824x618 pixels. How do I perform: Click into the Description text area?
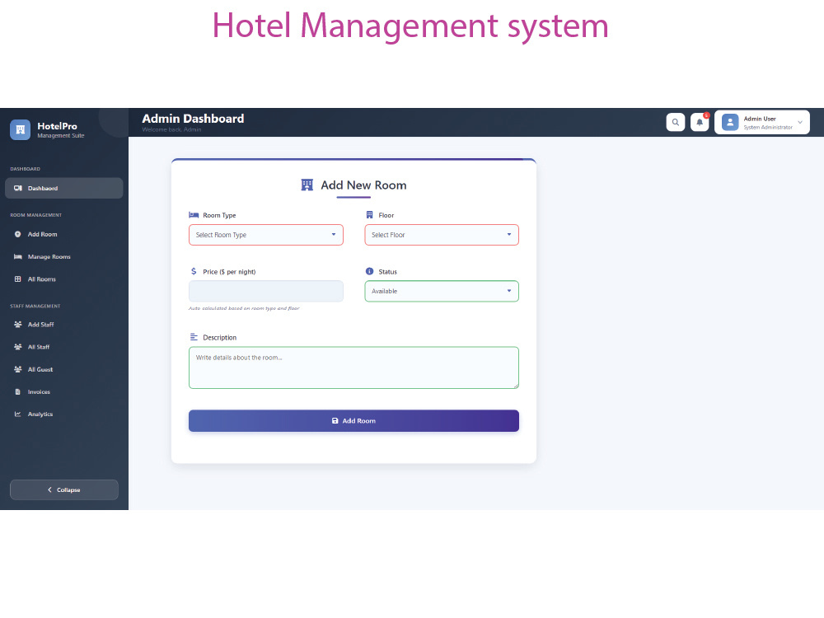click(x=353, y=368)
